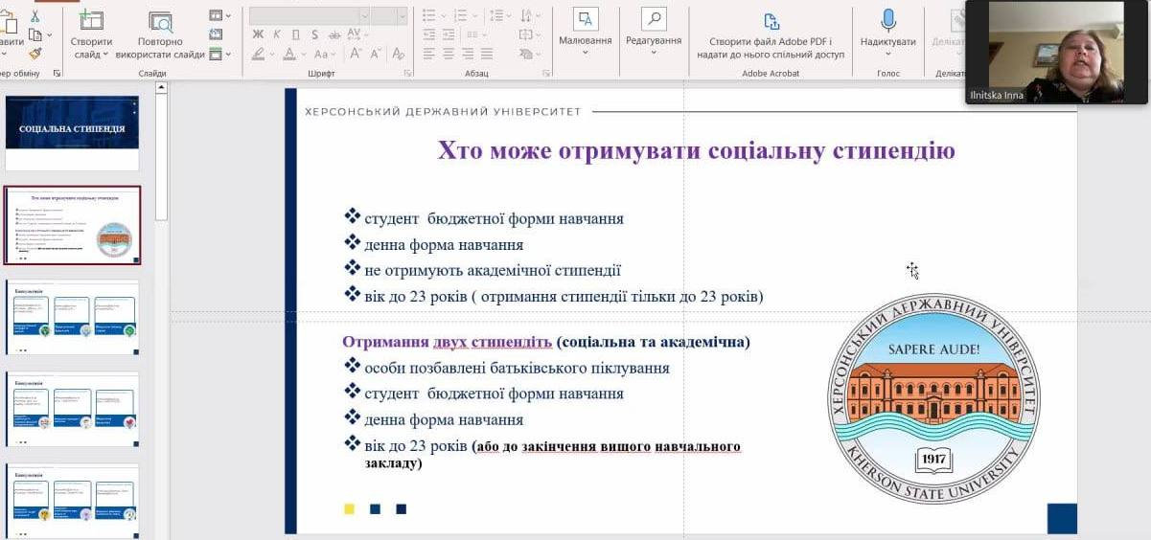Screen dimensions: 1151x540
Task: Click the Copy icon in clipboard group
Action: pyautogui.click(x=34, y=35)
